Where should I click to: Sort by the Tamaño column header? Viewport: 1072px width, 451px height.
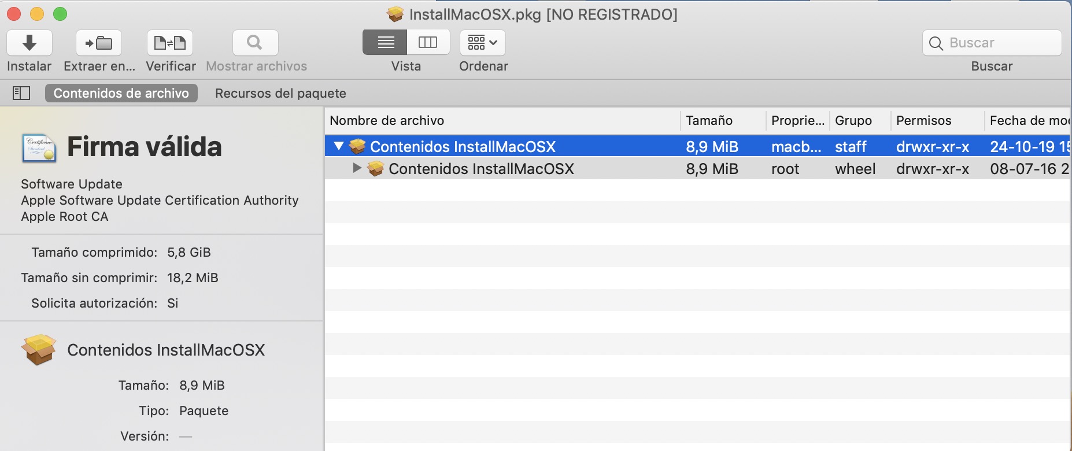tap(723, 120)
